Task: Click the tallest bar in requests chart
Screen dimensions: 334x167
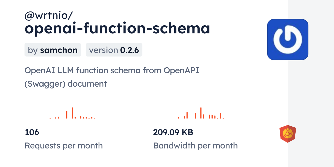Action: [72, 113]
